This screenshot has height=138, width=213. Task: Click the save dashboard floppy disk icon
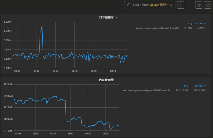point(199,5)
